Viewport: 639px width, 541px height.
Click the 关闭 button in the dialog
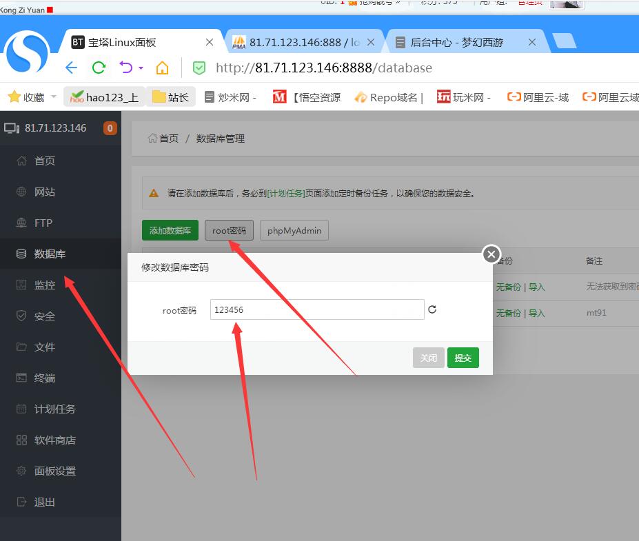pos(428,358)
